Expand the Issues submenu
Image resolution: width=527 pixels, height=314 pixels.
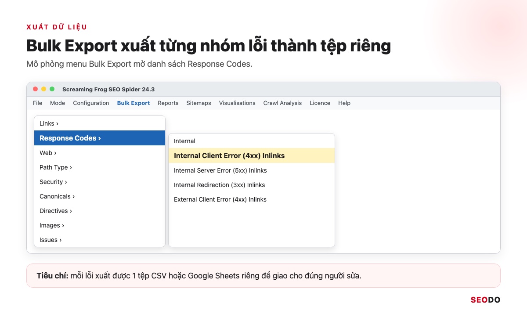[x=100, y=240]
